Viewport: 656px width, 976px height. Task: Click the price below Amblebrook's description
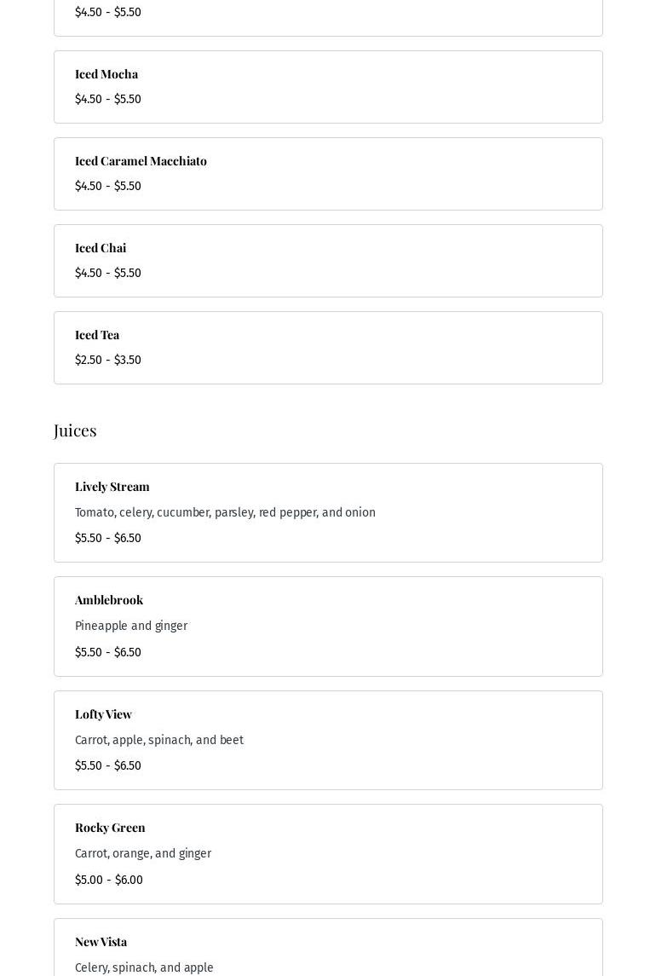[108, 653]
